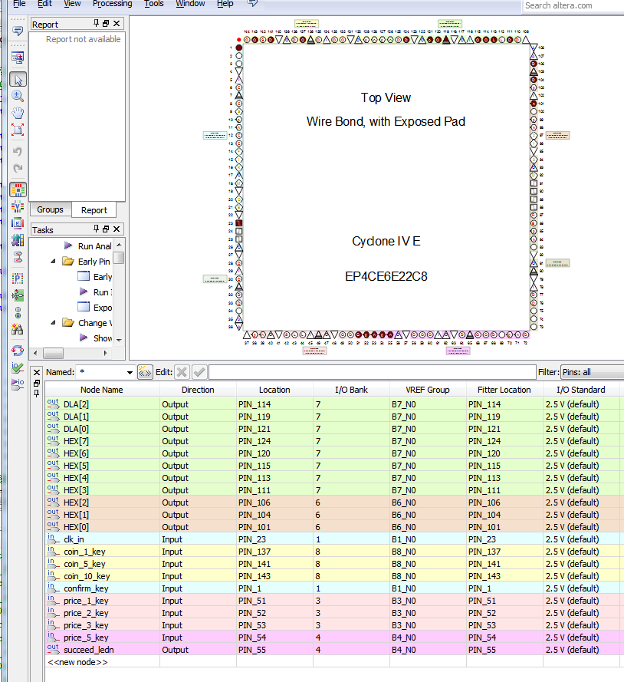This screenshot has width=624, height=682.
Task: Open the Processing menu
Action: 112,4
